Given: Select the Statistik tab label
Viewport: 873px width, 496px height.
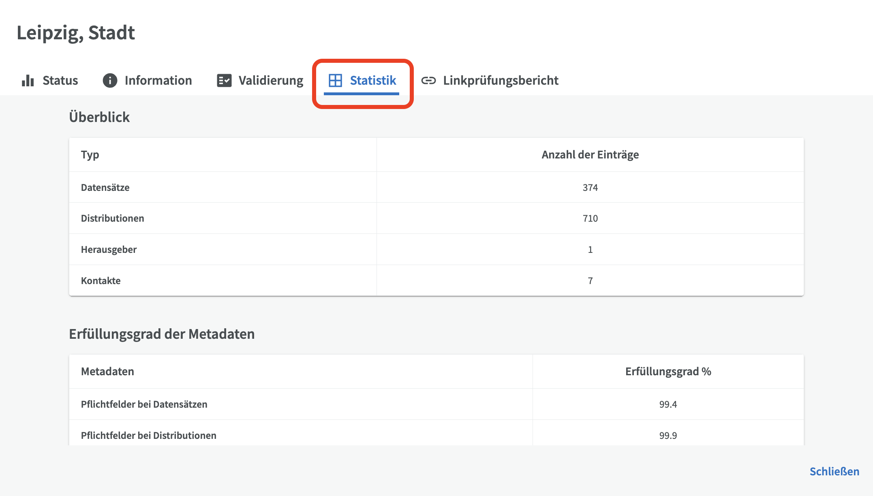Looking at the screenshot, I should [x=373, y=81].
